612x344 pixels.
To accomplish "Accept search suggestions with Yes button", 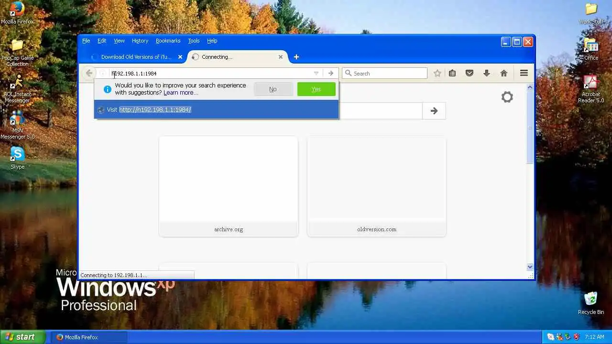I will click(x=316, y=89).
